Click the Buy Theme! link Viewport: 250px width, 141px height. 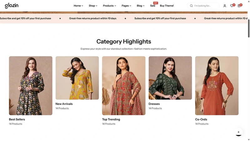coord(167,6)
